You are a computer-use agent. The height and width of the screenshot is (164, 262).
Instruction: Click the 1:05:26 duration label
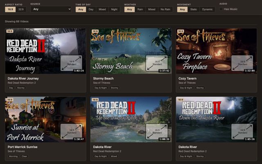click(x=250, y=139)
